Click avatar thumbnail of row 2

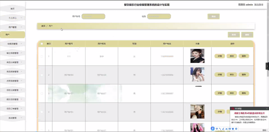pyautogui.click(x=197, y=74)
